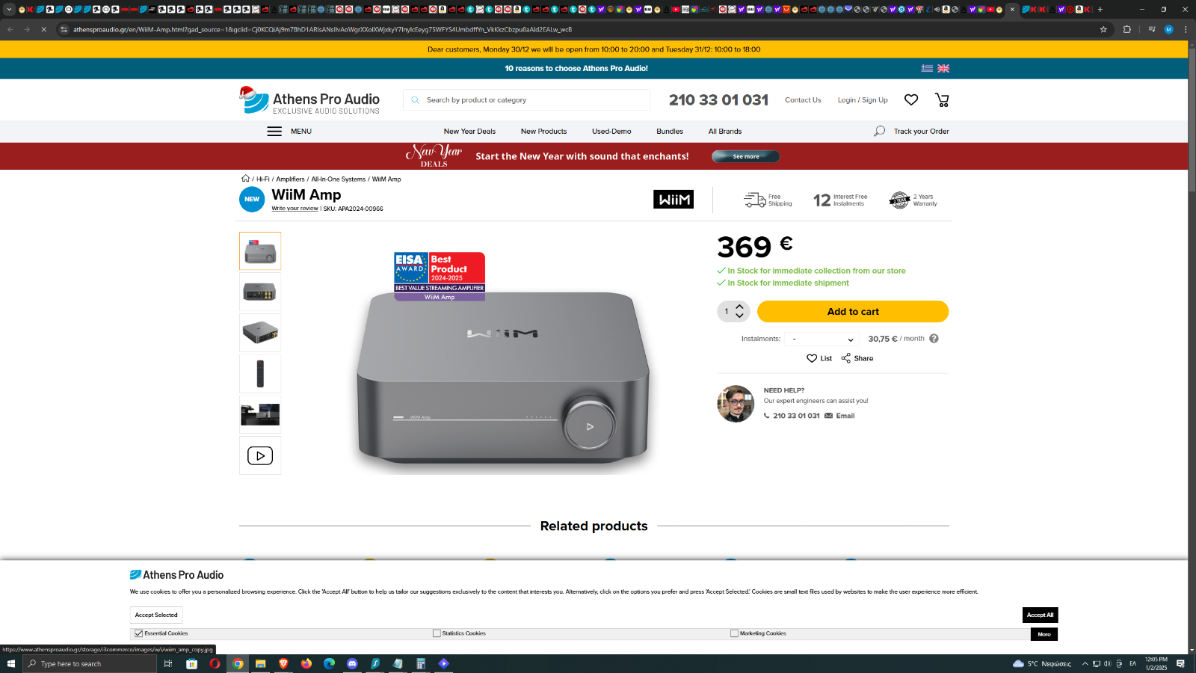This screenshot has height=673, width=1196.
Task: Enable Statistics Cookies checkbox
Action: coord(437,633)
